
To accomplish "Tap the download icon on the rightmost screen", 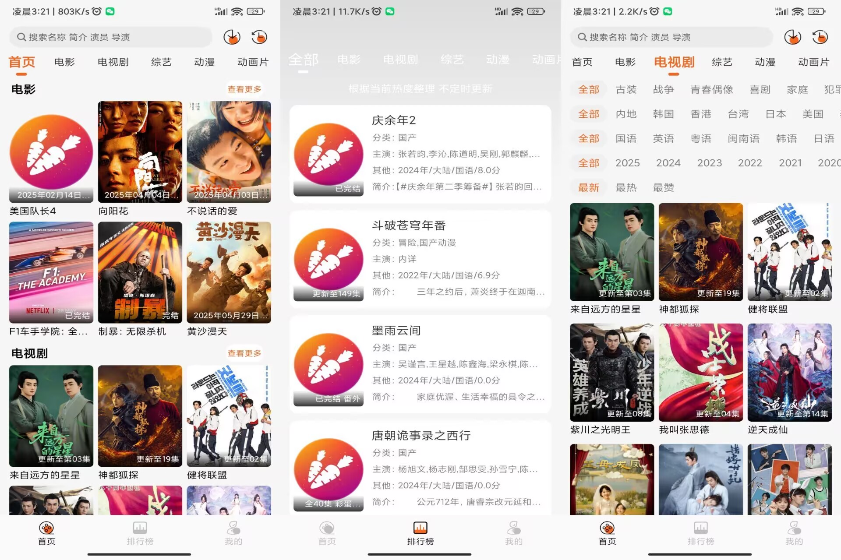I will coord(793,37).
